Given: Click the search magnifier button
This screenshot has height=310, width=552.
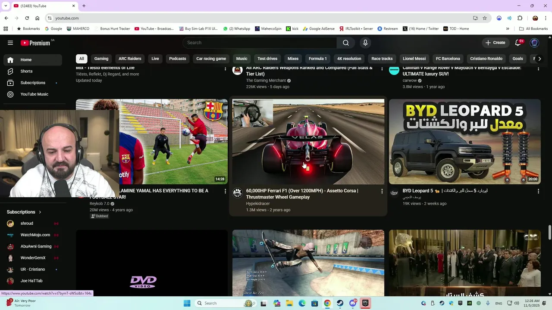Looking at the screenshot, I should [346, 43].
